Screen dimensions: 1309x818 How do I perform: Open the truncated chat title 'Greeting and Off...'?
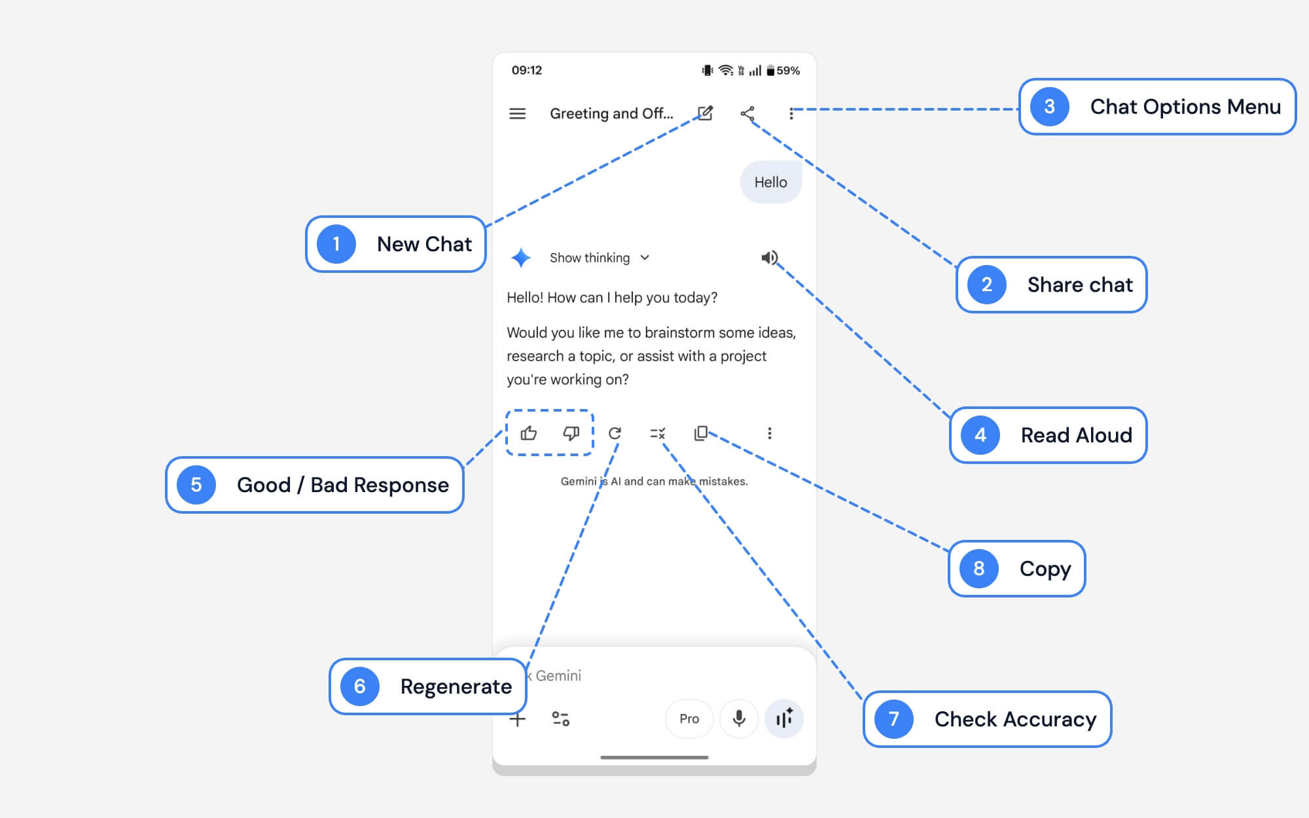pyautogui.click(x=610, y=113)
